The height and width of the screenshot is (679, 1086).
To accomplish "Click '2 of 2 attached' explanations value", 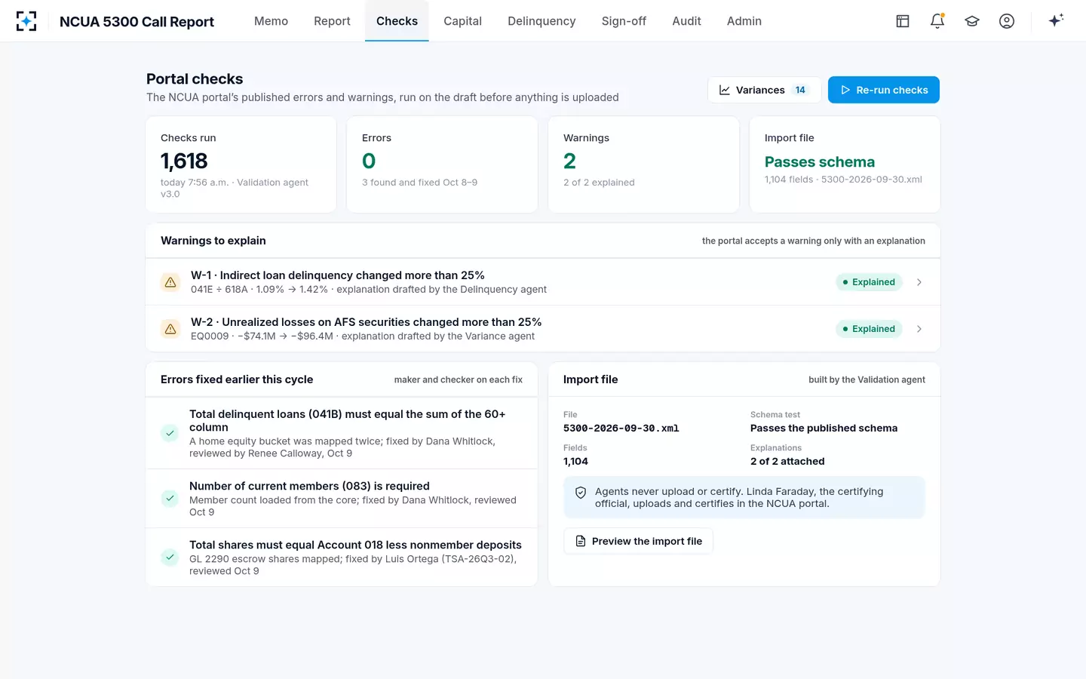I will pyautogui.click(x=787, y=461).
